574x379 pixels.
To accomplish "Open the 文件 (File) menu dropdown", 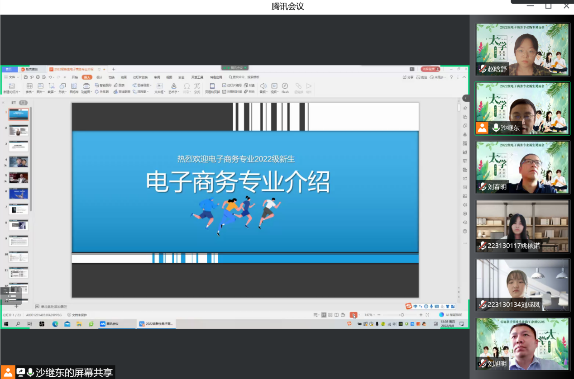I will pyautogui.click(x=12, y=77).
